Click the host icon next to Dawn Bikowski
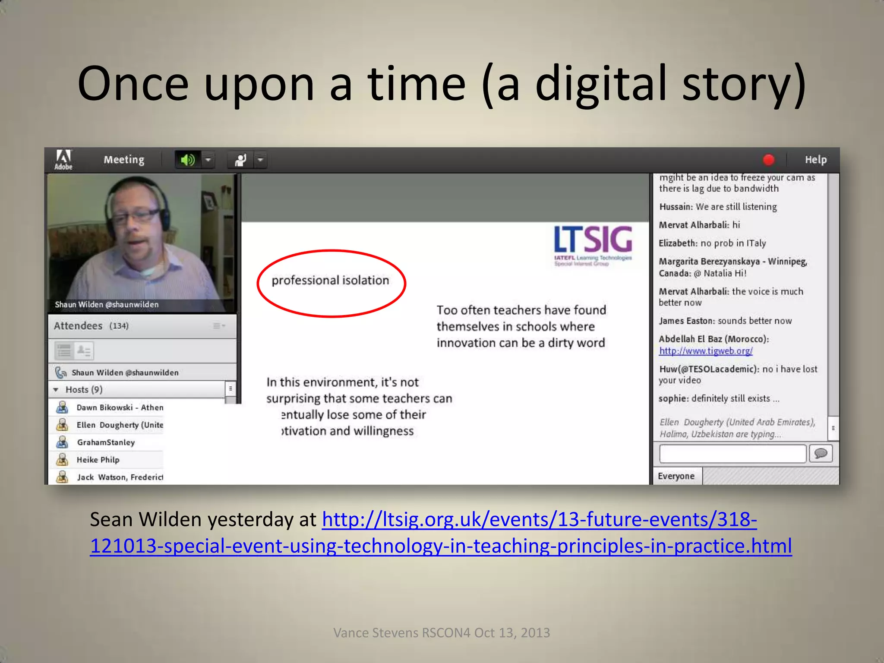 [x=62, y=407]
